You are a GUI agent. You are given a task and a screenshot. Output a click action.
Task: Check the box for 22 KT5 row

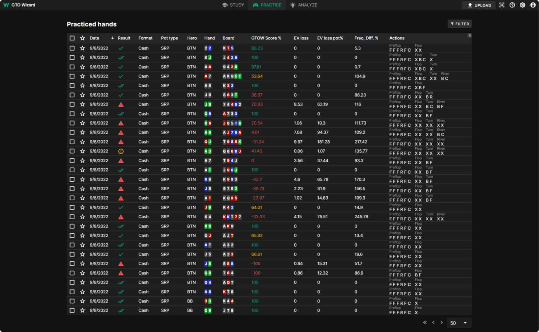pos(72,48)
